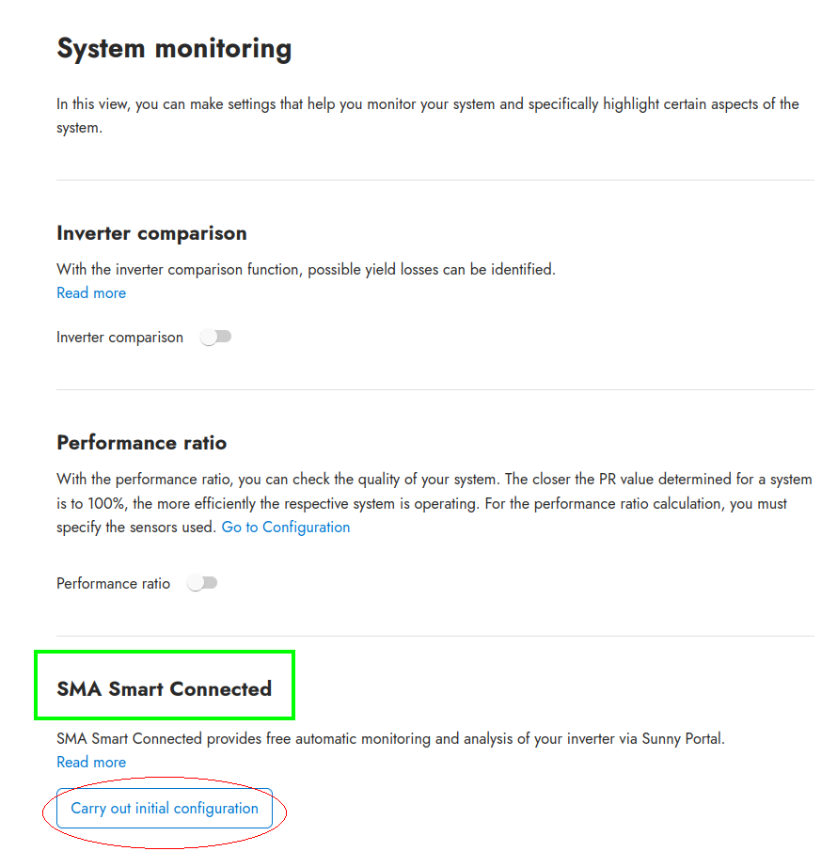
Task: Click the Inverter comparison section heading
Action: [x=151, y=233]
